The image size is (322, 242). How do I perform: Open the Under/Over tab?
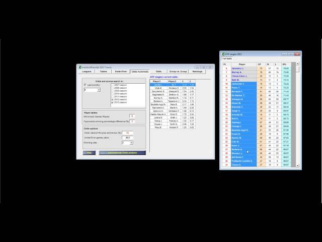tap(120, 72)
